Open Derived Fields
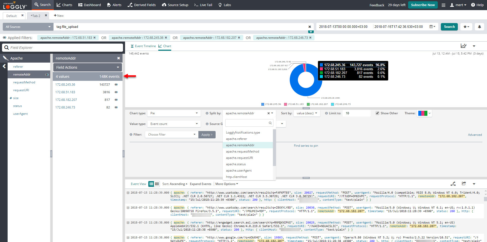Viewport: 487px width, 242px height. [142, 5]
